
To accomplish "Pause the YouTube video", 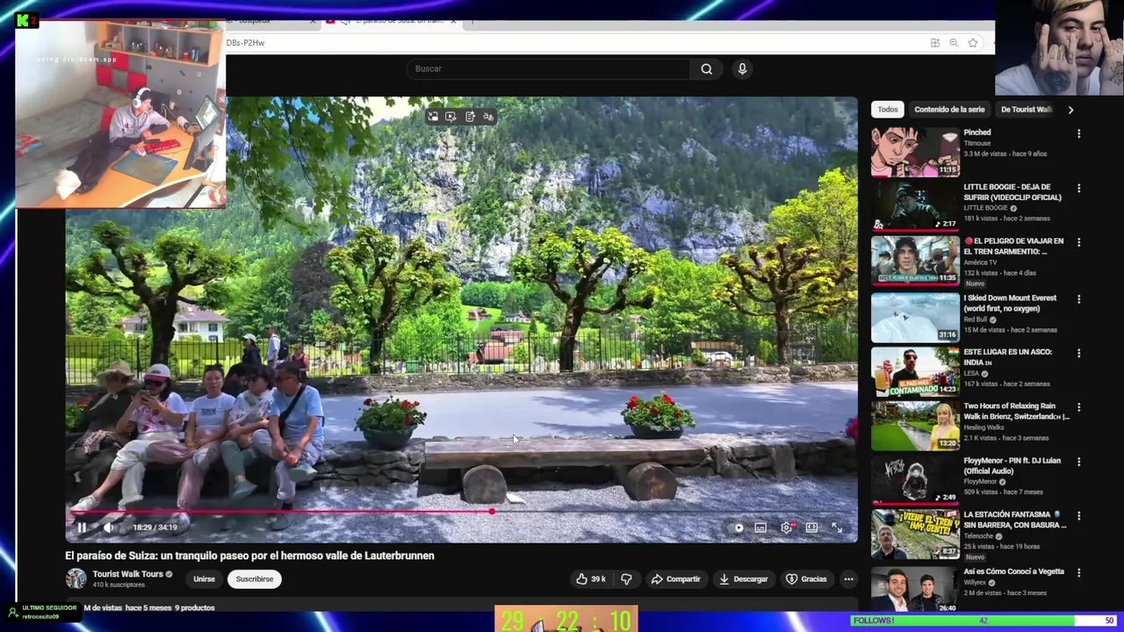I will click(x=82, y=528).
